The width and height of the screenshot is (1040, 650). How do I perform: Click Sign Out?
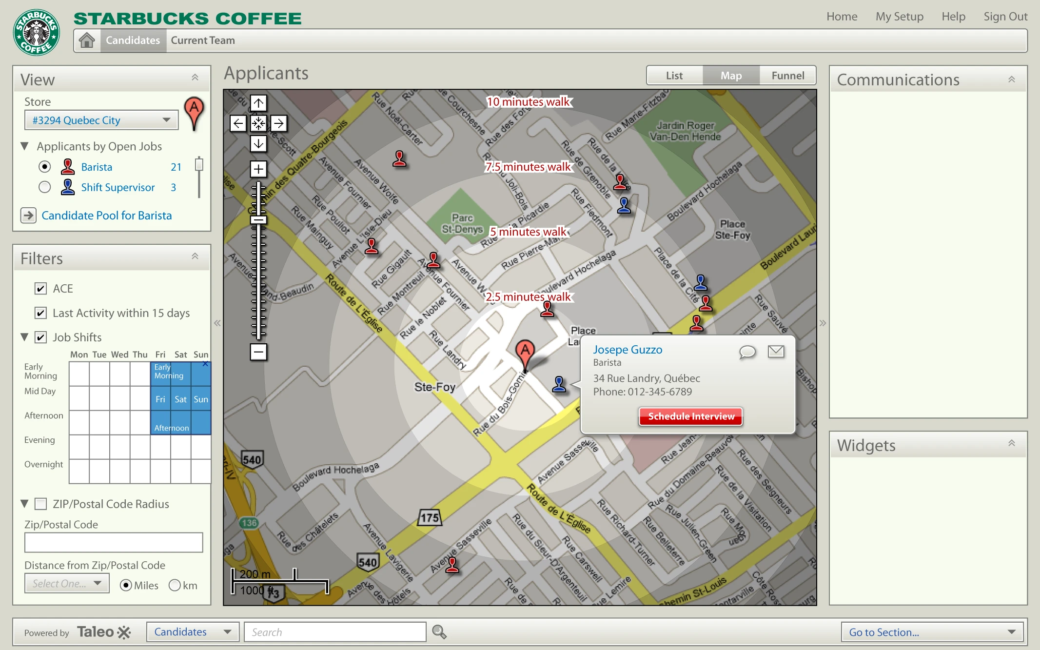click(1005, 17)
